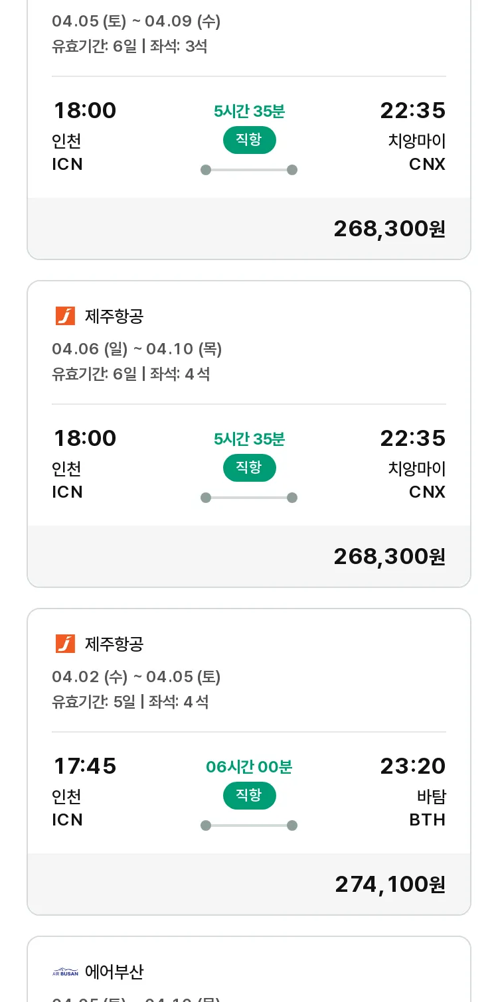Click route line on Batam 06시간 00분 flight
The image size is (498, 1002).
[249, 825]
